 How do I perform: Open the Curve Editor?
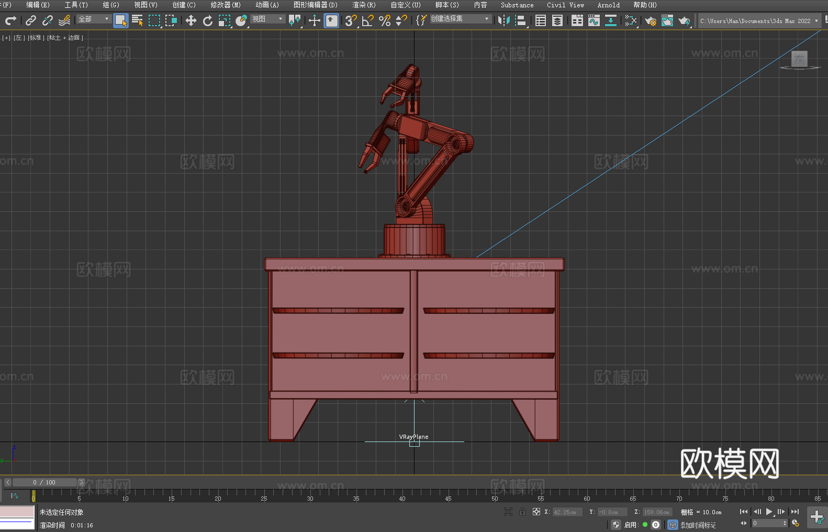click(594, 20)
